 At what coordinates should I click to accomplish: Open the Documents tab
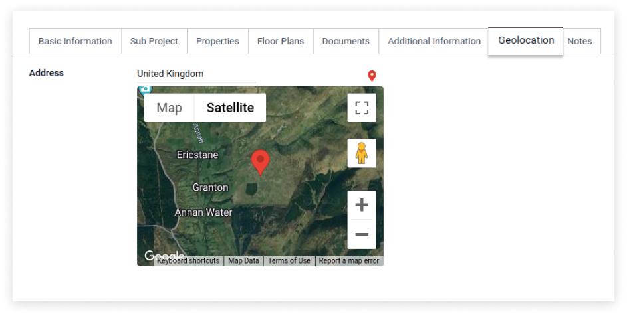(346, 41)
